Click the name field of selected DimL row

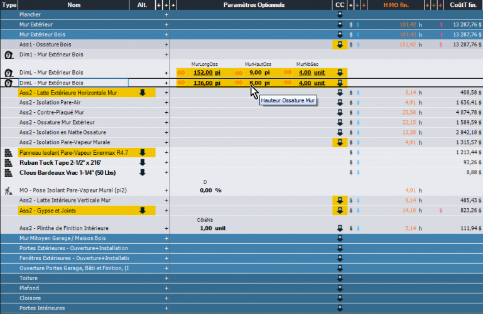pyautogui.click(x=72, y=83)
